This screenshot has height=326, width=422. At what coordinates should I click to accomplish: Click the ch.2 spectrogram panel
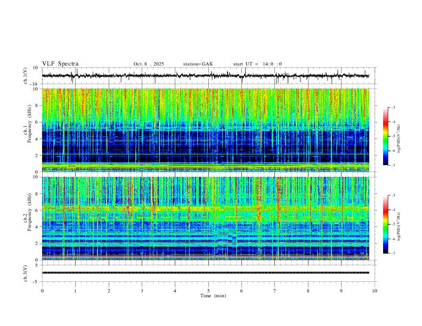click(x=206, y=218)
